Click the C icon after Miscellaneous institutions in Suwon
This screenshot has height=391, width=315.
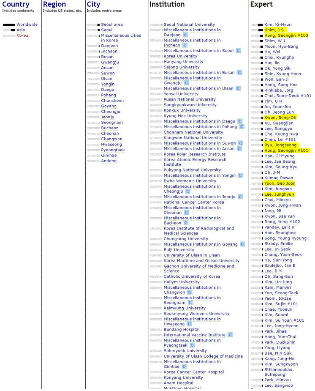coord(241,143)
